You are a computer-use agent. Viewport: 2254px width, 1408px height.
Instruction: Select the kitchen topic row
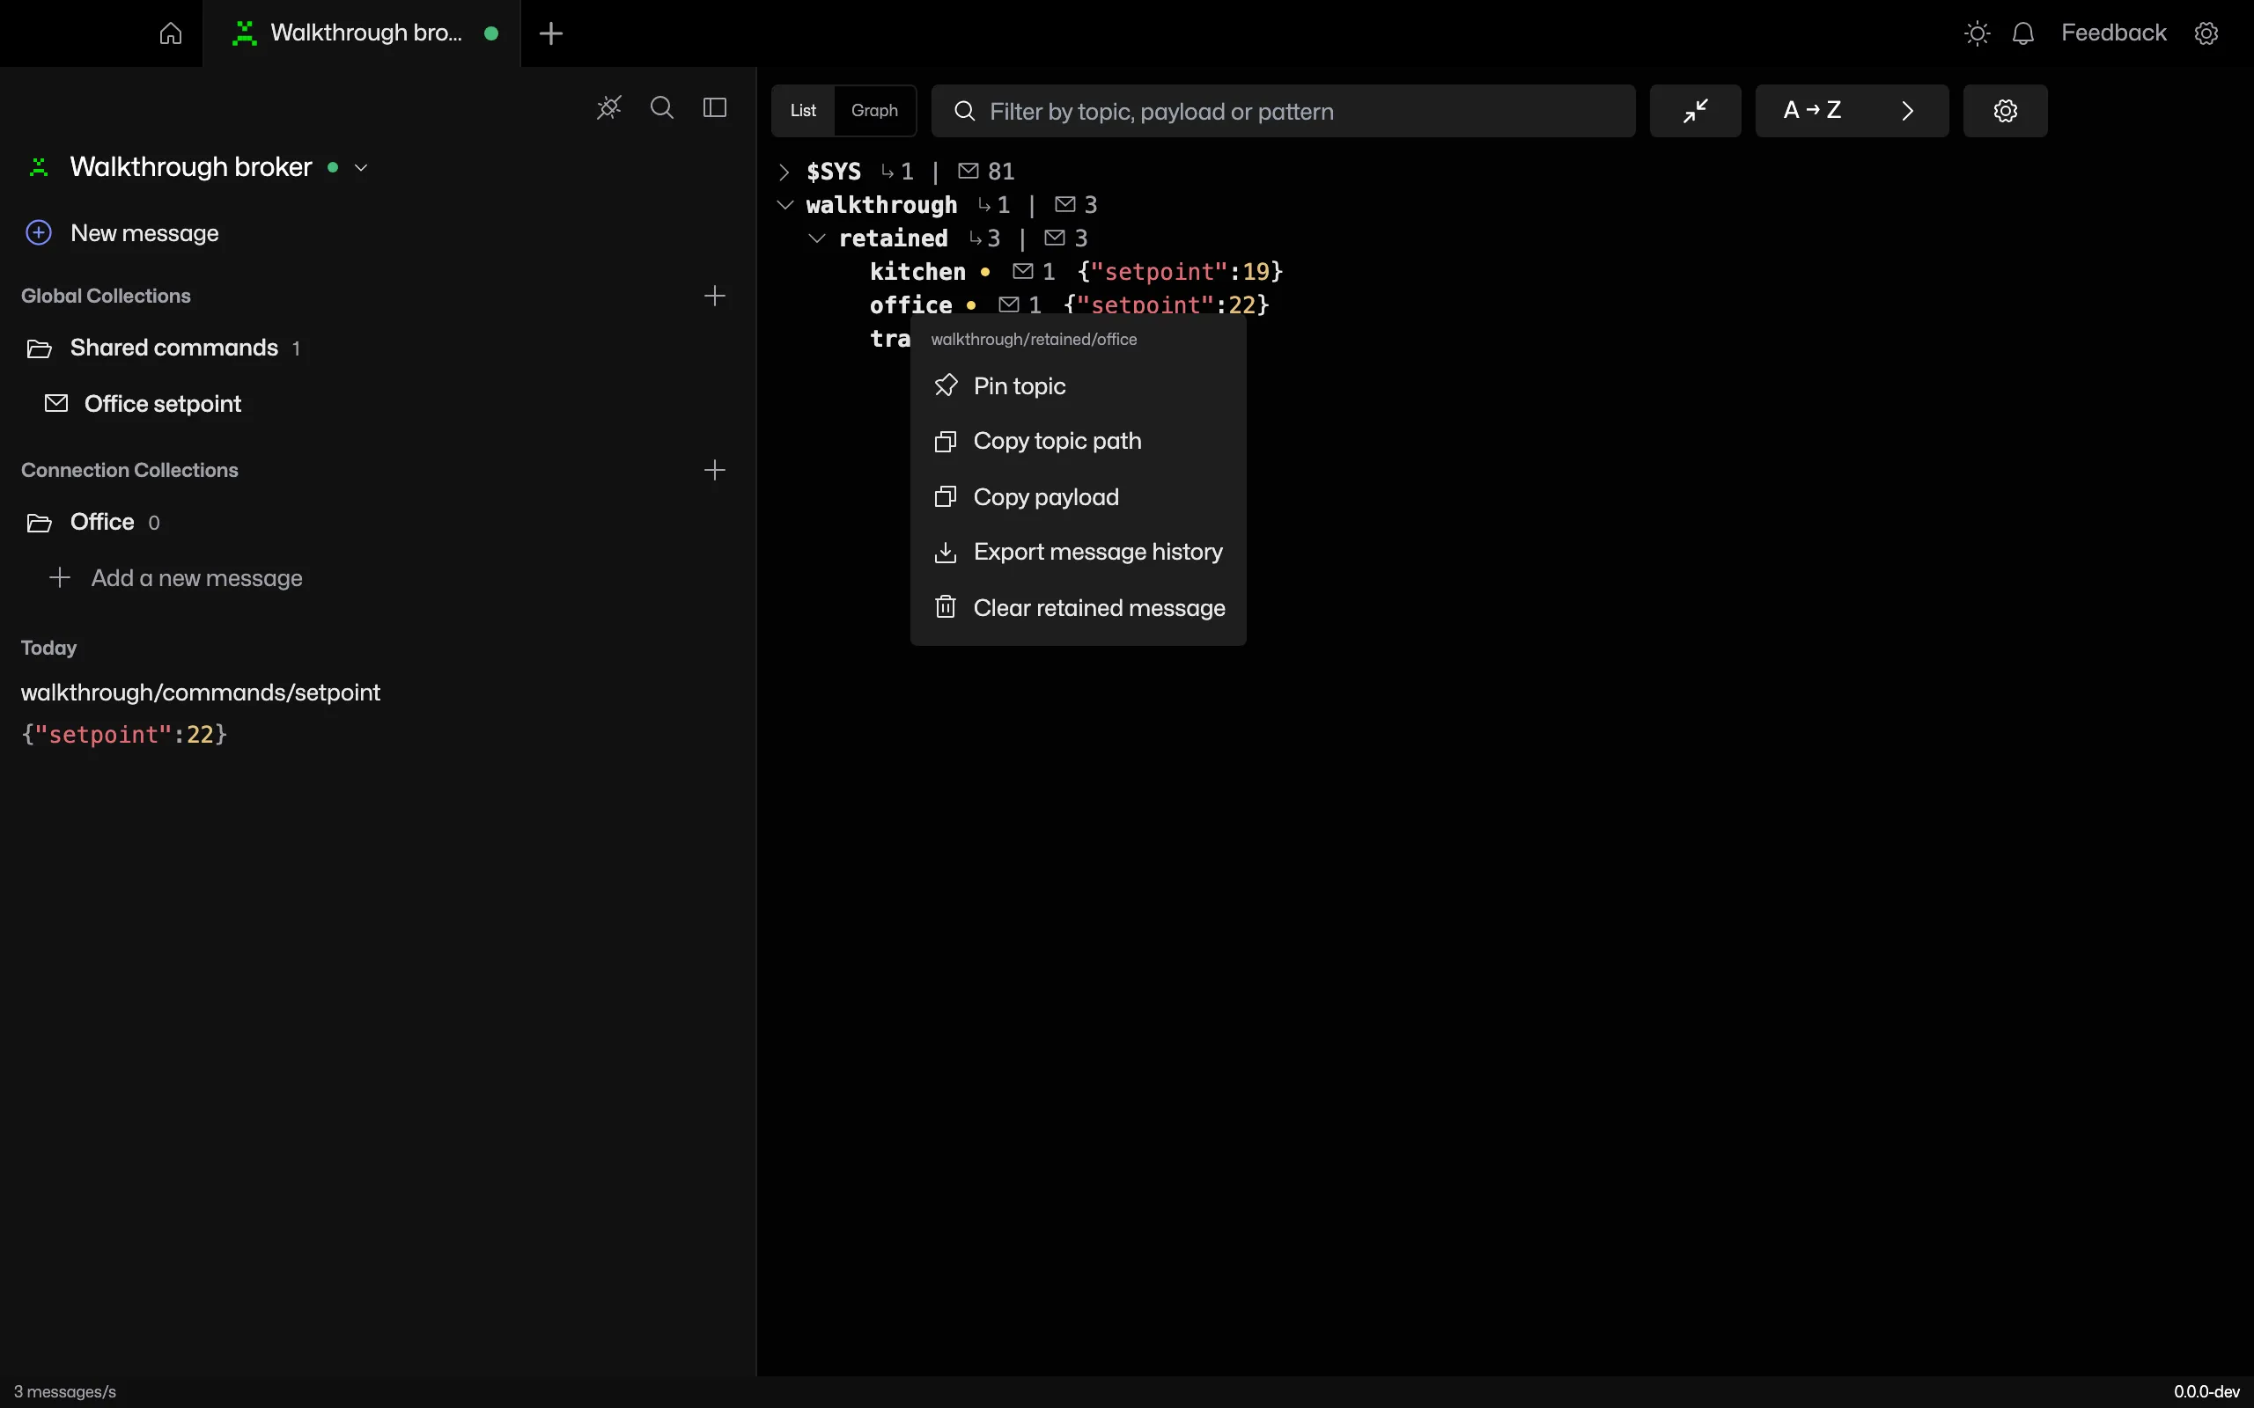tap(1076, 272)
